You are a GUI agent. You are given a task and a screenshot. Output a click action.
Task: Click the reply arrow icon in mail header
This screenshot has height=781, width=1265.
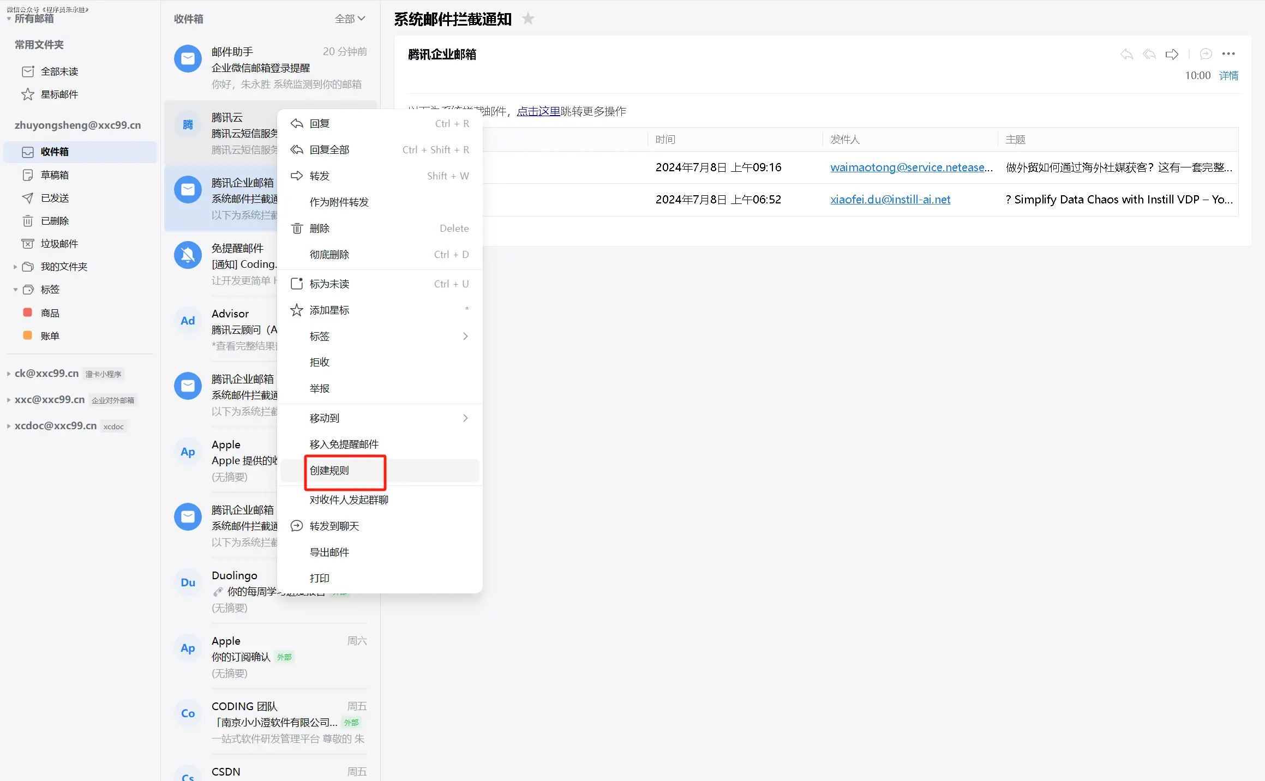coord(1126,54)
